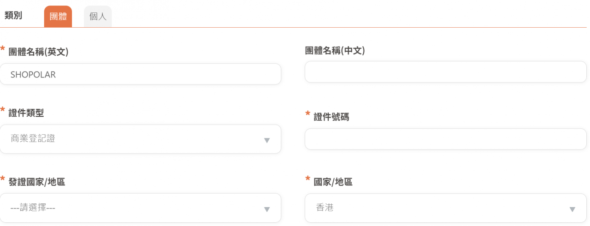Switch to the 團體 category tab
590x226 pixels.
point(58,17)
